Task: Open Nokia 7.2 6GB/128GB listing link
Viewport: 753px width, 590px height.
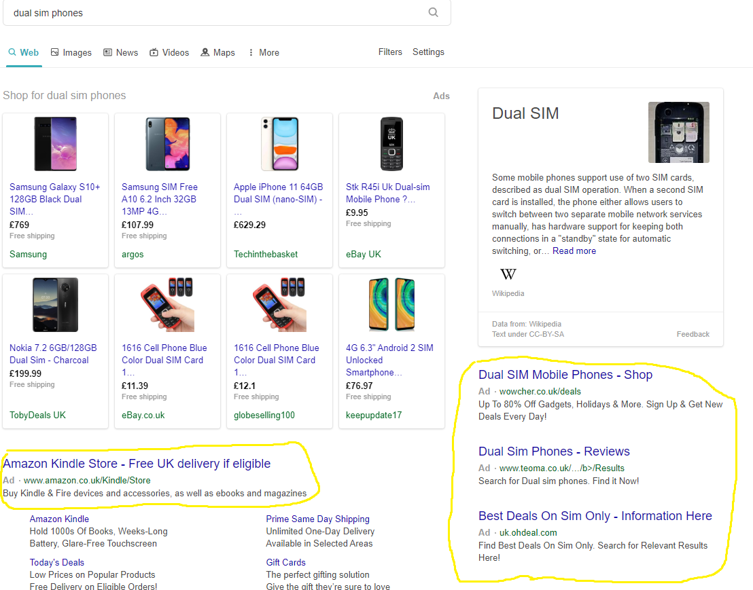Action: pos(53,354)
